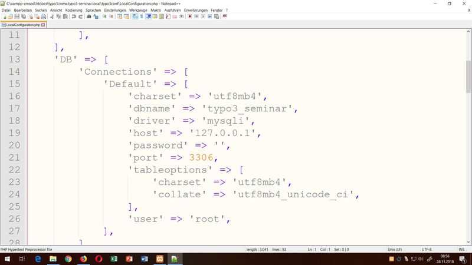Open the Ausführen menu
This screenshot has width=472, height=265.
tap(172, 10)
